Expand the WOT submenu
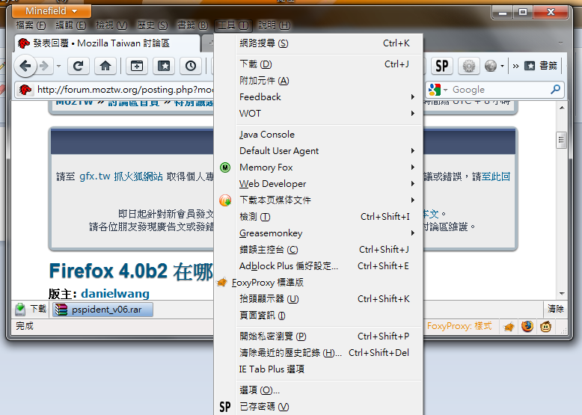 tap(319, 113)
